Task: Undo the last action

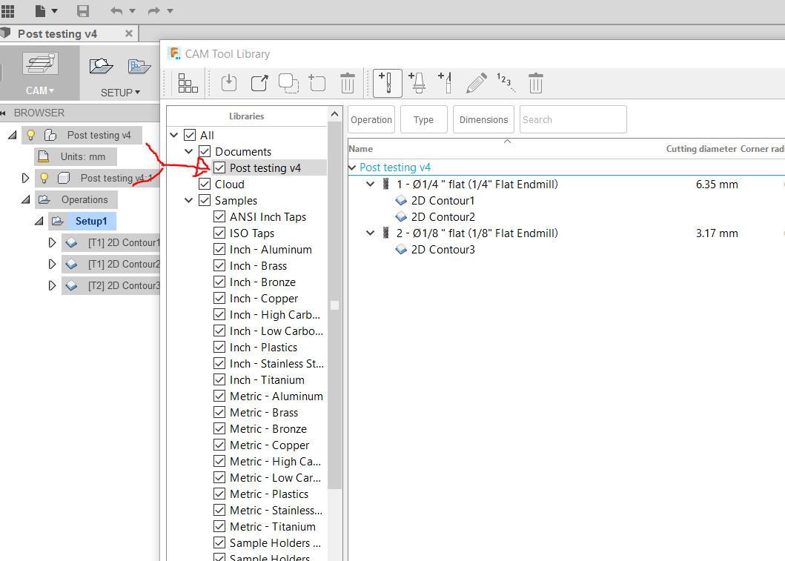Action: [x=116, y=10]
